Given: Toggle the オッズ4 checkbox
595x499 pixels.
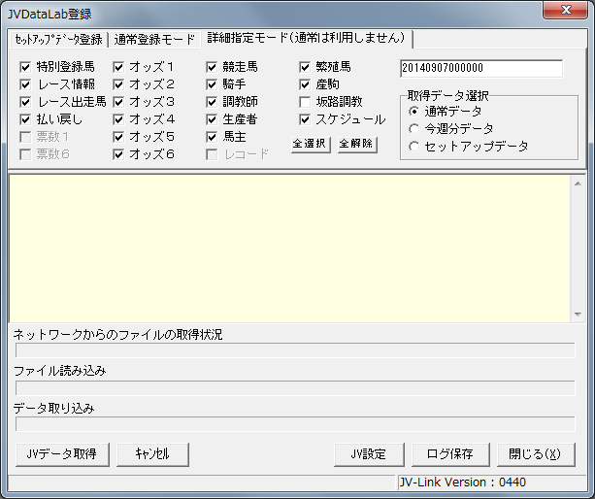Looking at the screenshot, I should tap(118, 119).
